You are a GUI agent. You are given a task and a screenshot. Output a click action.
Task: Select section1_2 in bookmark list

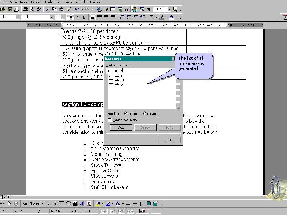116,84
